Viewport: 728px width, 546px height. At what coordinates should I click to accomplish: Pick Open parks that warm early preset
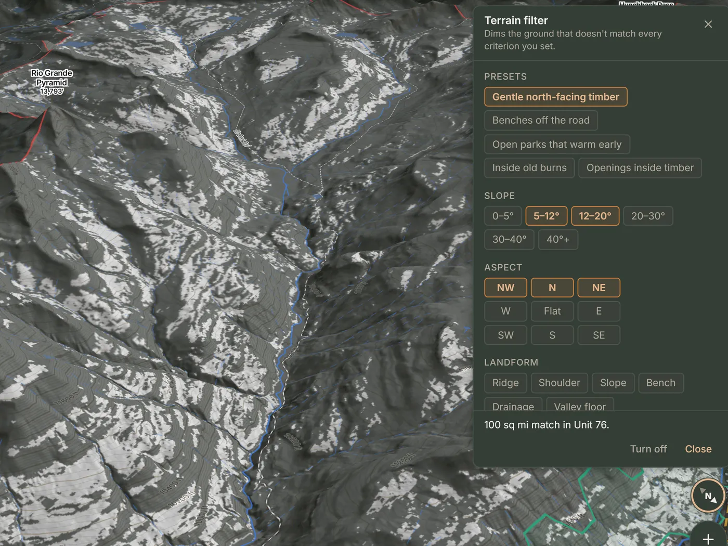557,144
